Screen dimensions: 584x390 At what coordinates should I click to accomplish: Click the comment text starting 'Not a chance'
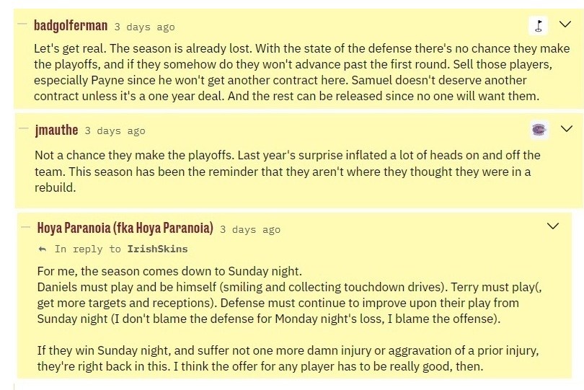click(x=287, y=171)
